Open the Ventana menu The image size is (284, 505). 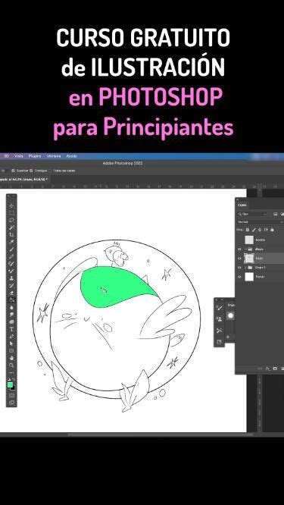(54, 156)
